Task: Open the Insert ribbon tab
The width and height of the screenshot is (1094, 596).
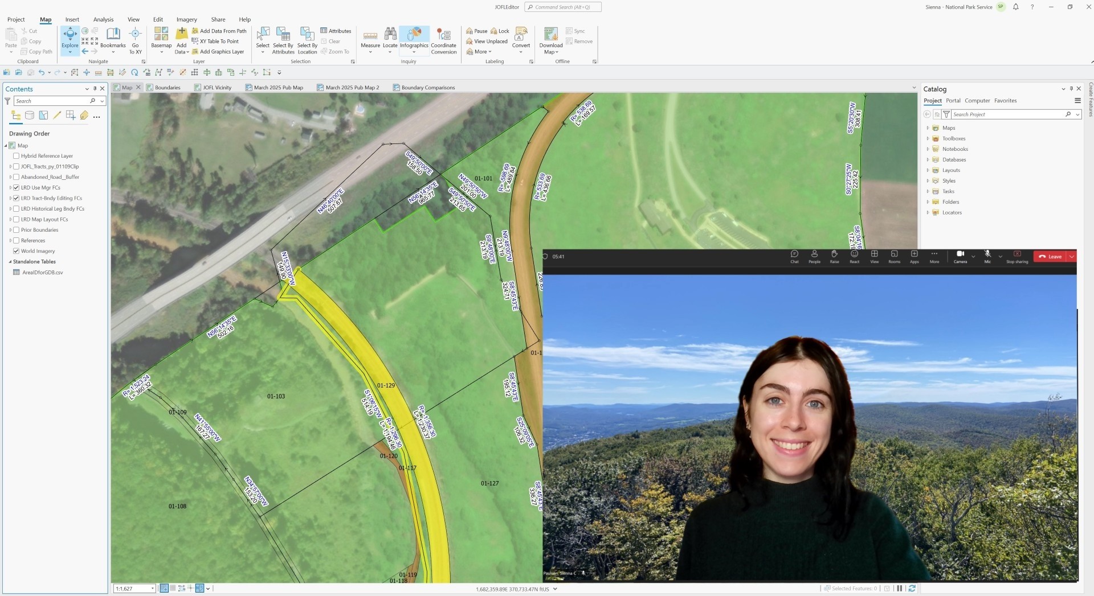Action: [x=72, y=19]
